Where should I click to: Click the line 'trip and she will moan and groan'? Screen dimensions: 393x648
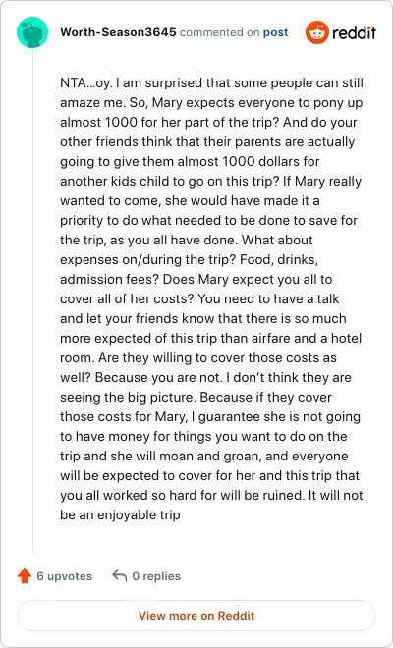[x=204, y=457]
